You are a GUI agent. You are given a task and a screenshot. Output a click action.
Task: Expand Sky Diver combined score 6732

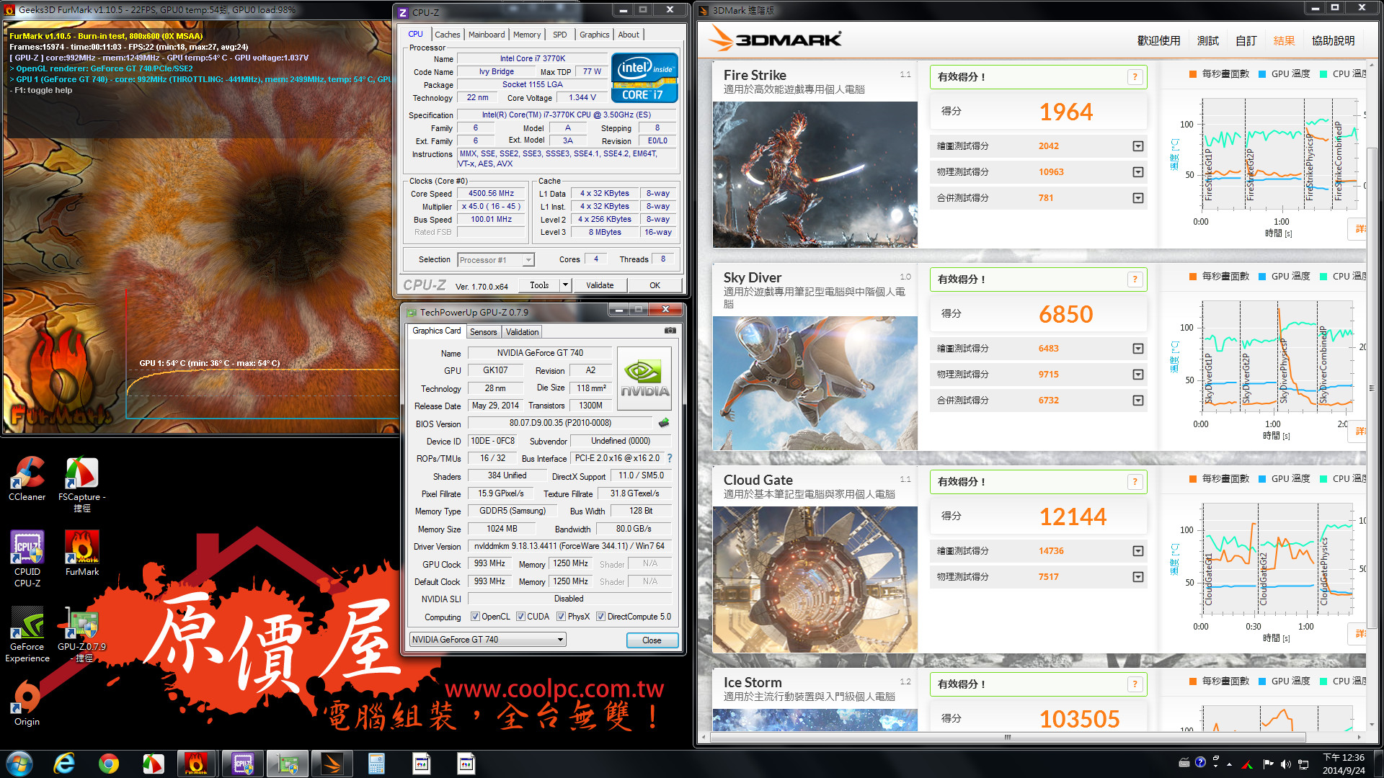(1138, 401)
